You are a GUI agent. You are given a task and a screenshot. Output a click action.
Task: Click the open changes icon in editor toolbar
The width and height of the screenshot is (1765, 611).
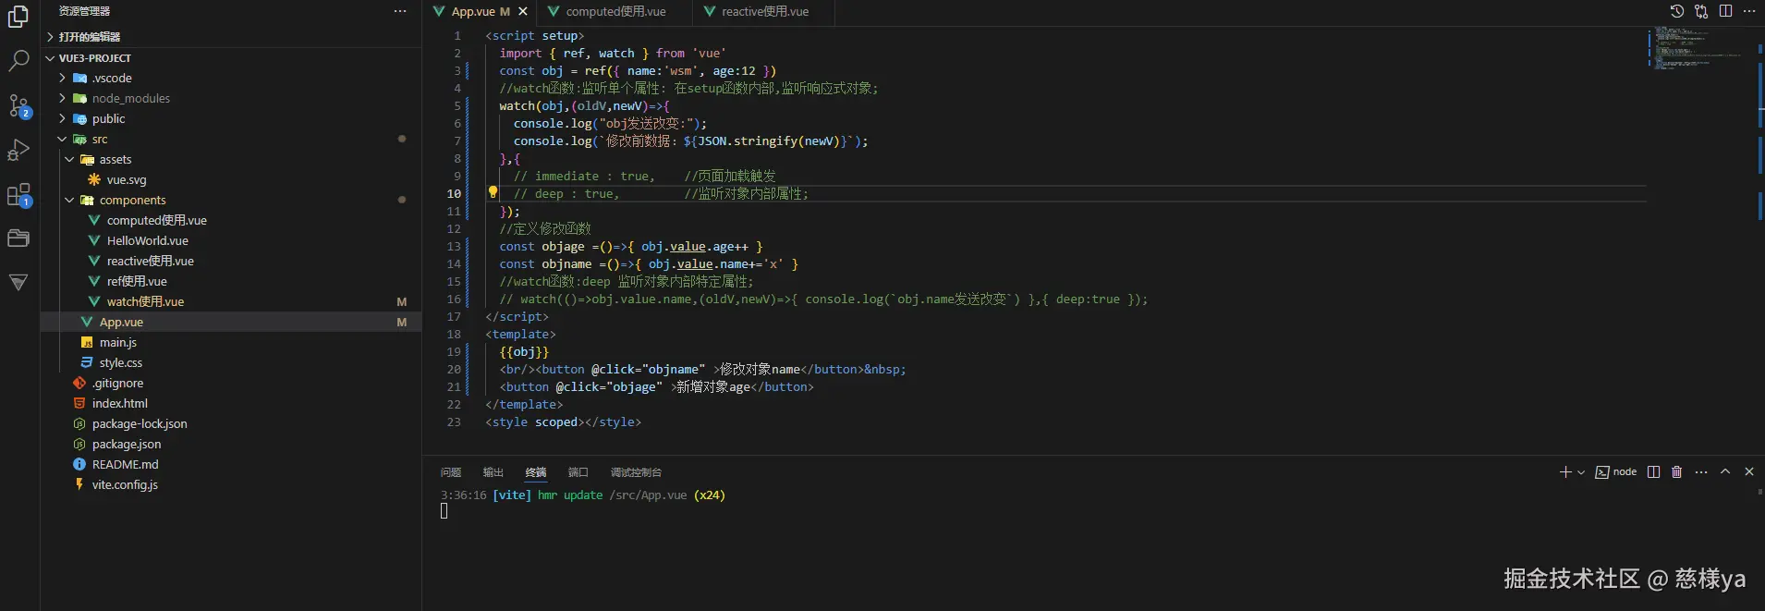coord(1701,11)
